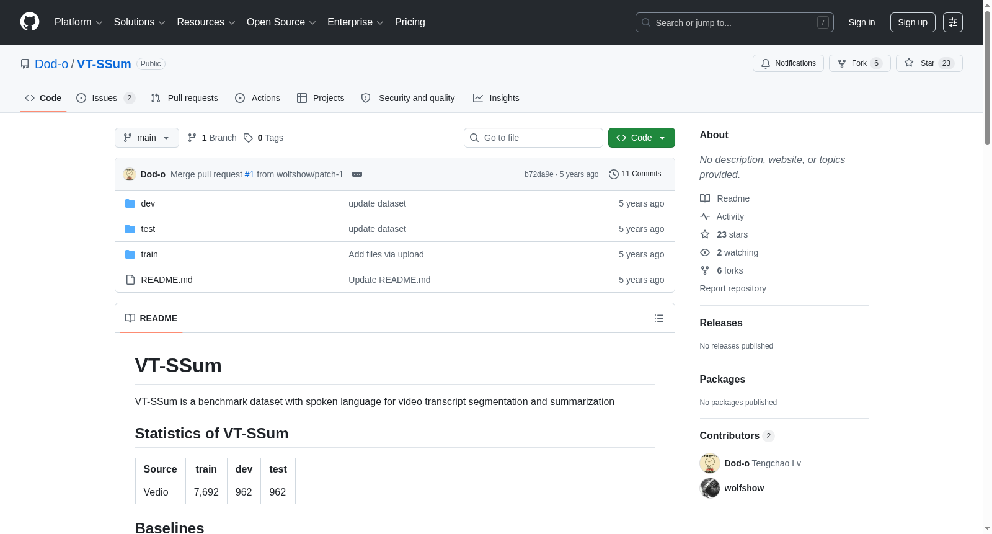The image size is (992, 534).
Task: Click the star icon beside 23 stars
Action: [705, 234]
